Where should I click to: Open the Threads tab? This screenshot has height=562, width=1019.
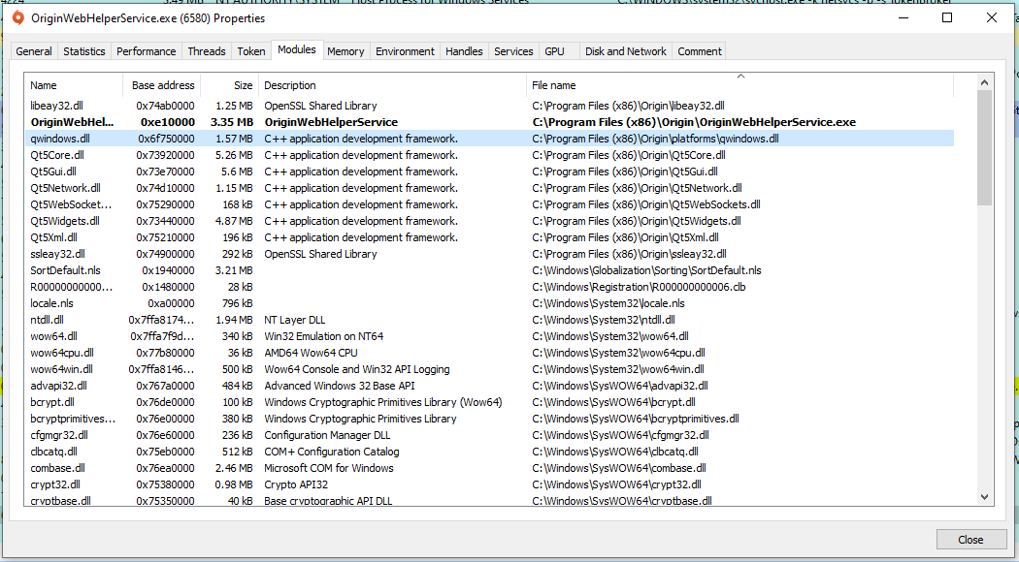(207, 51)
